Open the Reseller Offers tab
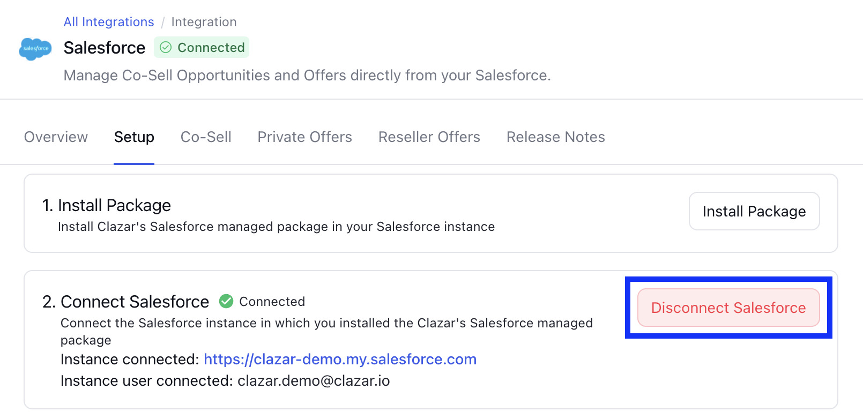This screenshot has width=863, height=419. pyautogui.click(x=429, y=137)
